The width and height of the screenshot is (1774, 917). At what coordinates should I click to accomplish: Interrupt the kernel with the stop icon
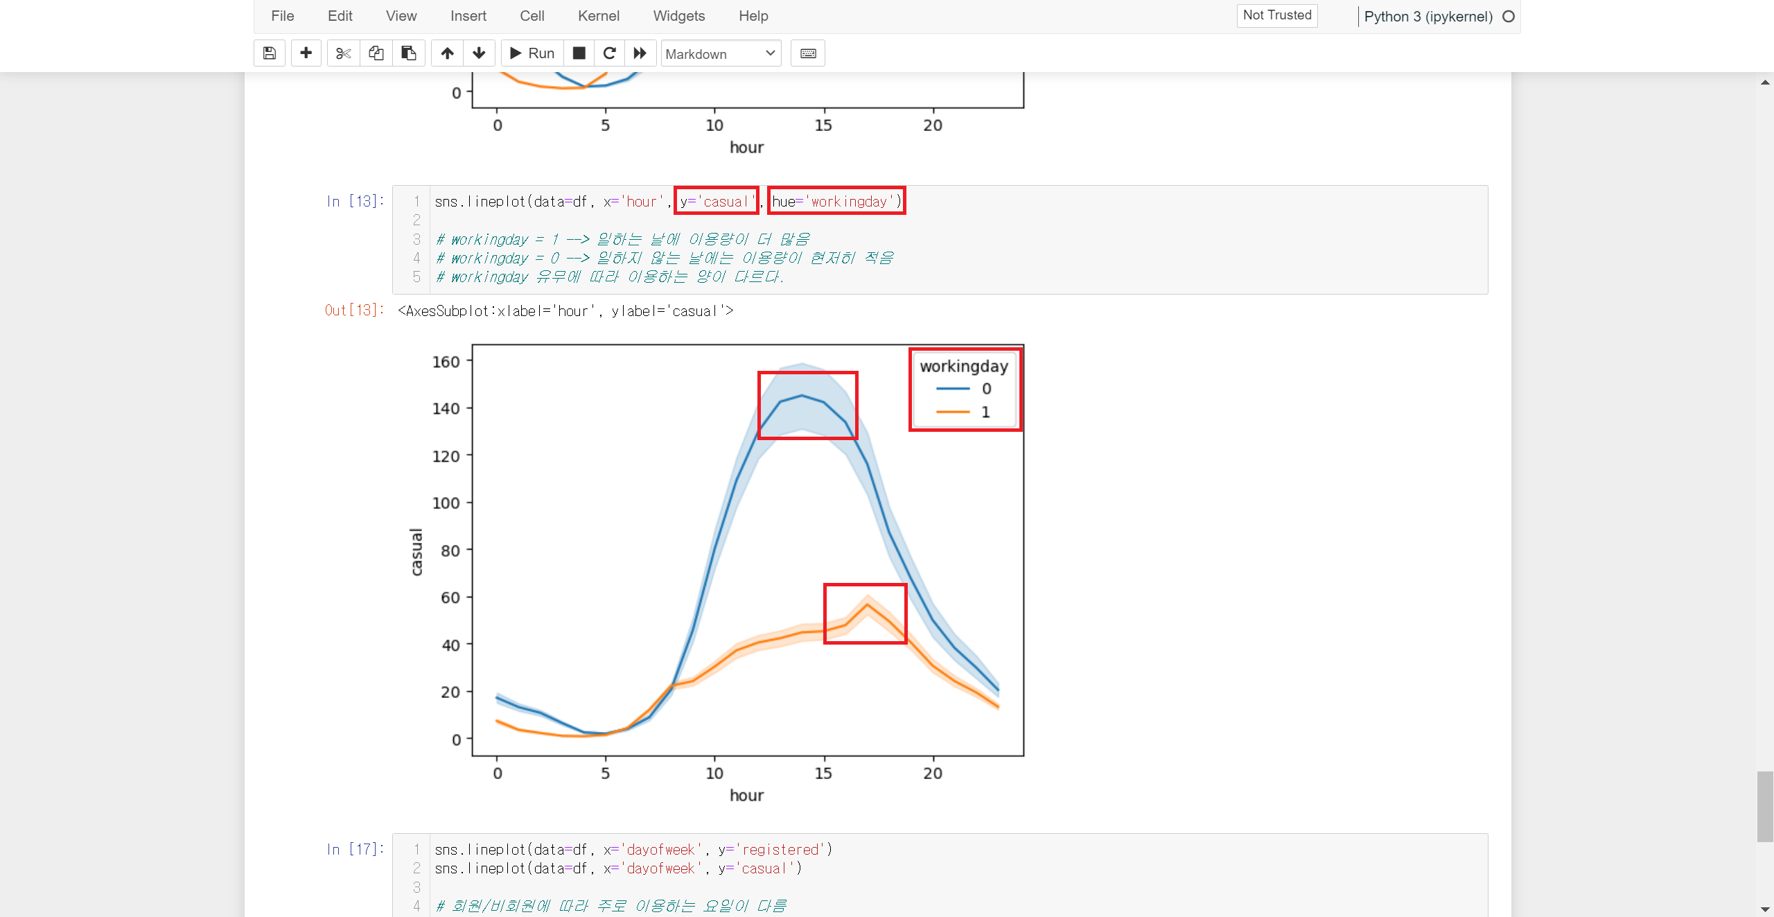click(579, 53)
